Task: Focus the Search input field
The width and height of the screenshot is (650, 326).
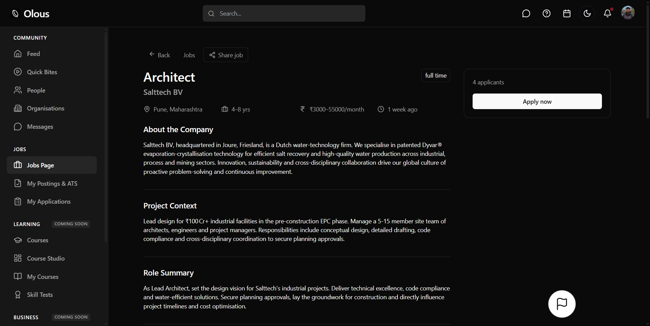Action: point(284,14)
